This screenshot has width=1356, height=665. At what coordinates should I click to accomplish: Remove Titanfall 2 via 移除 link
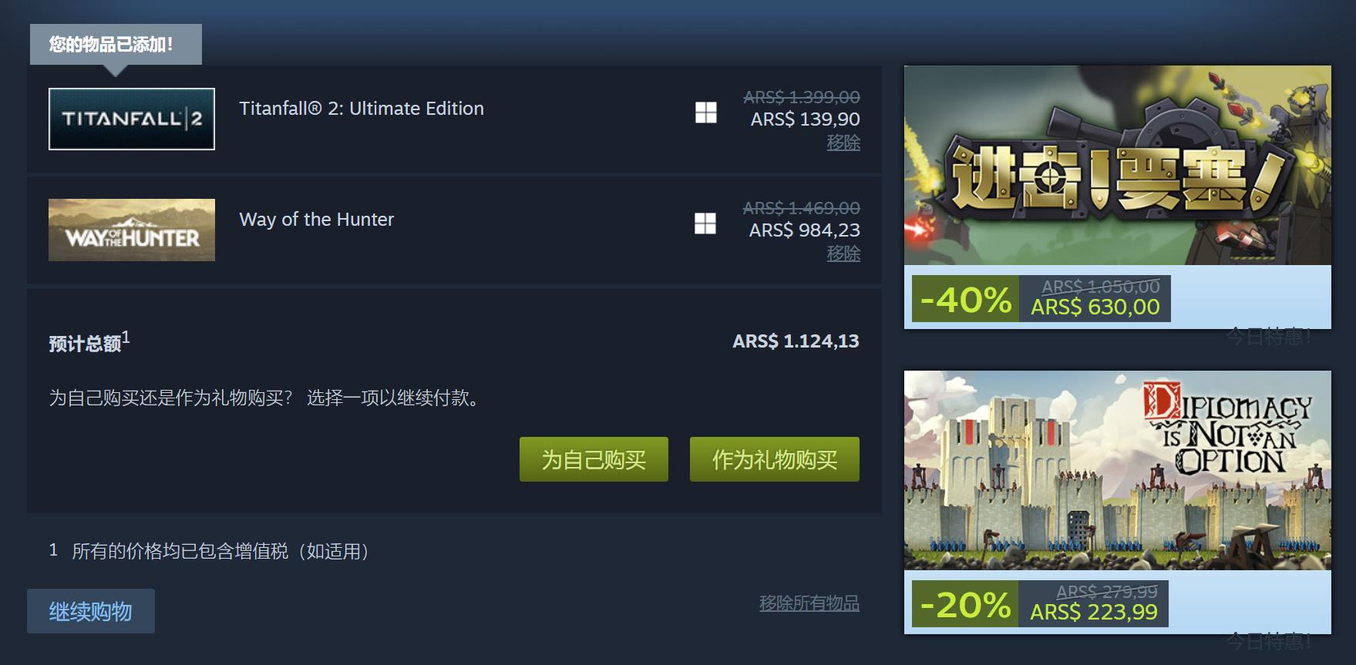point(843,143)
